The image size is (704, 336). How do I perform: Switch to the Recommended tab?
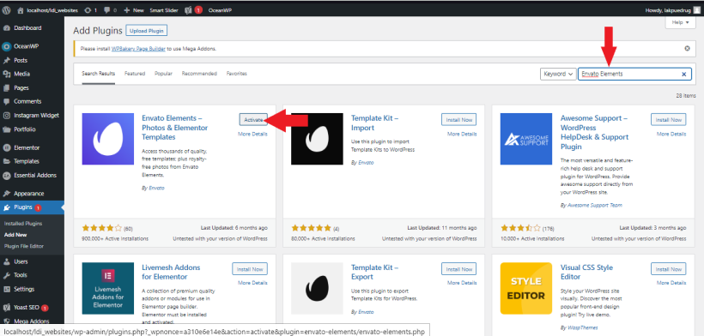pos(199,74)
